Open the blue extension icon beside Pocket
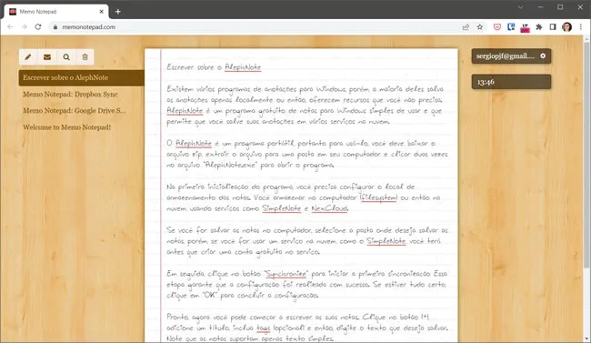The image size is (591, 343). (511, 26)
